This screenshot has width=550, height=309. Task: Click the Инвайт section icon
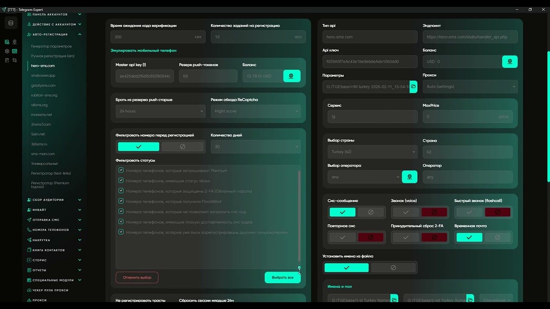29,210
